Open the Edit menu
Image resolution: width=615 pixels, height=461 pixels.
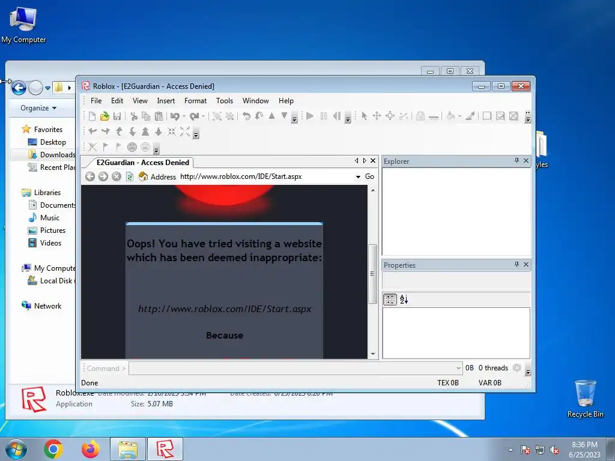point(117,101)
